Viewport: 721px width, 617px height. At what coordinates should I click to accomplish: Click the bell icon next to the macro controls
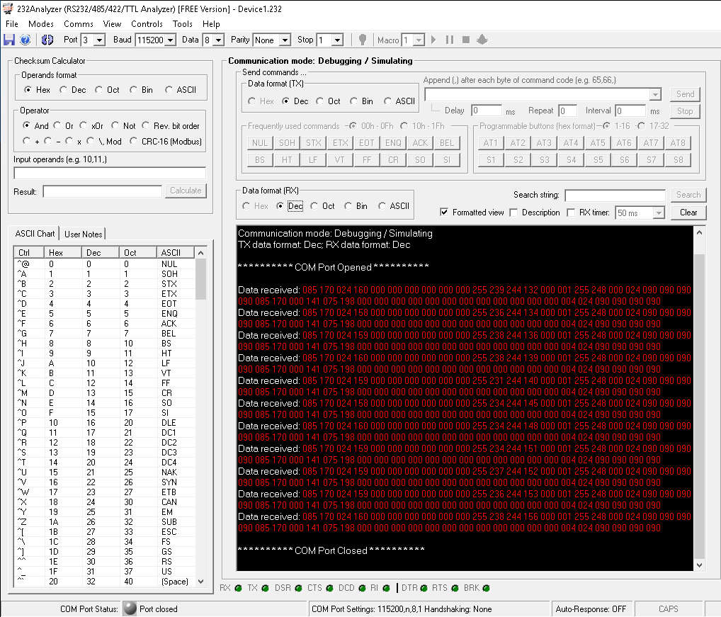[482, 40]
